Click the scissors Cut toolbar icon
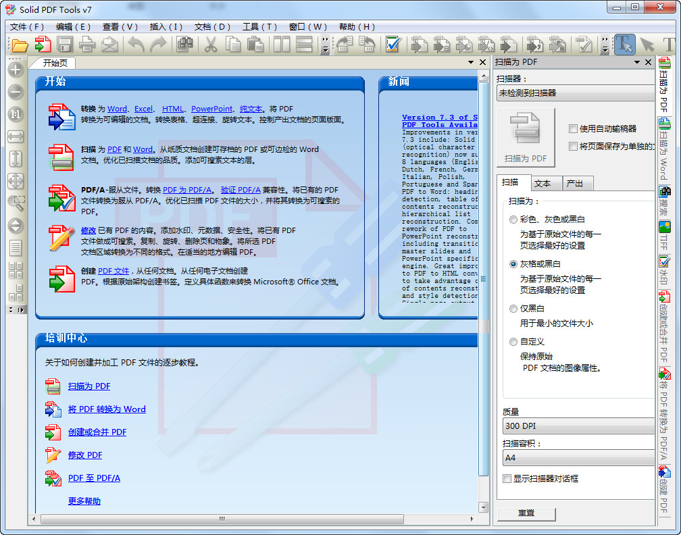Screen dimensions: 681x535 211,45
